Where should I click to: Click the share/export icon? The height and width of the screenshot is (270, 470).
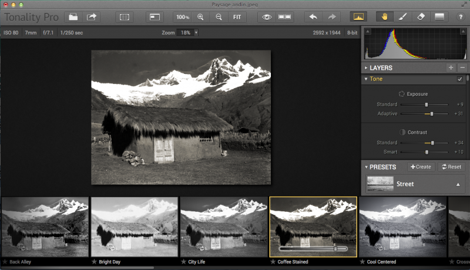pyautogui.click(x=92, y=17)
